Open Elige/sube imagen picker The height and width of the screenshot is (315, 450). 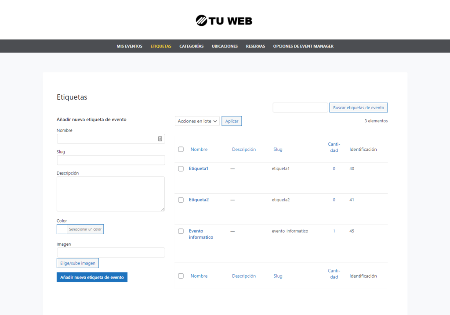[x=77, y=263]
